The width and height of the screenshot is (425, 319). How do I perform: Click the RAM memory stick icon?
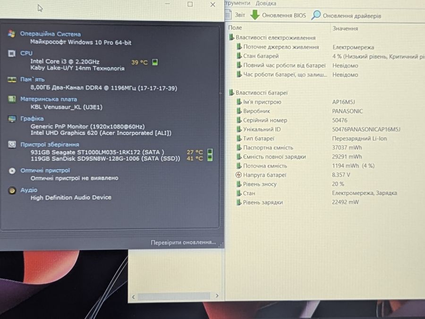point(12,80)
